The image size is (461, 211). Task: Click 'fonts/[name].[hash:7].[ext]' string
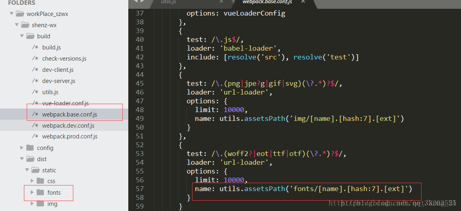349,189
